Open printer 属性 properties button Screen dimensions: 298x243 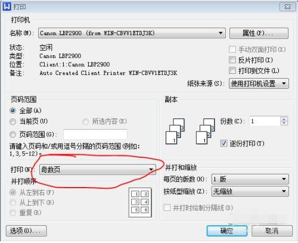pyautogui.click(x=259, y=33)
